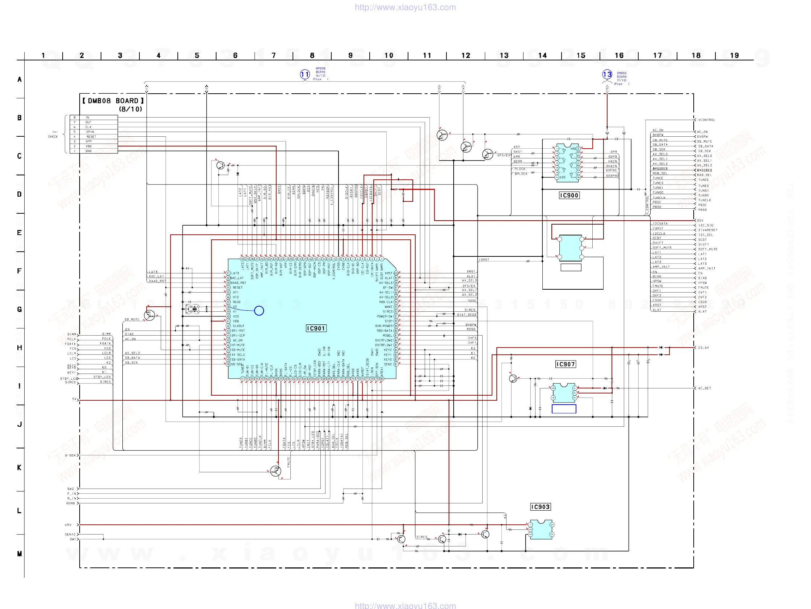Click the circled 13 board reference
The height and width of the screenshot is (609, 811).
pos(607,75)
